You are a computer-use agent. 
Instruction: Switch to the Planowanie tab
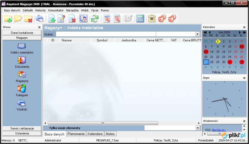click(x=76, y=134)
